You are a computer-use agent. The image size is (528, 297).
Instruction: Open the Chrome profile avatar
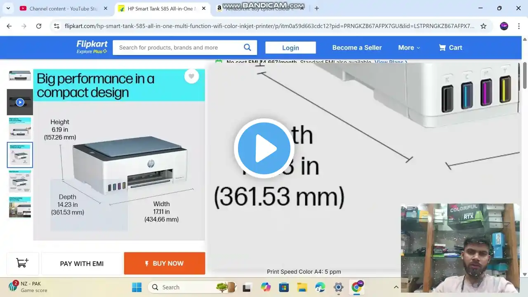click(x=504, y=26)
